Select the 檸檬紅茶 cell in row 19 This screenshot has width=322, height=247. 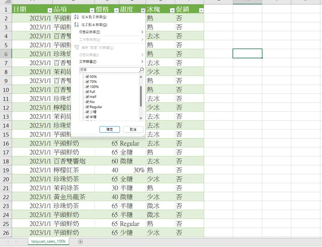(x=74, y=170)
